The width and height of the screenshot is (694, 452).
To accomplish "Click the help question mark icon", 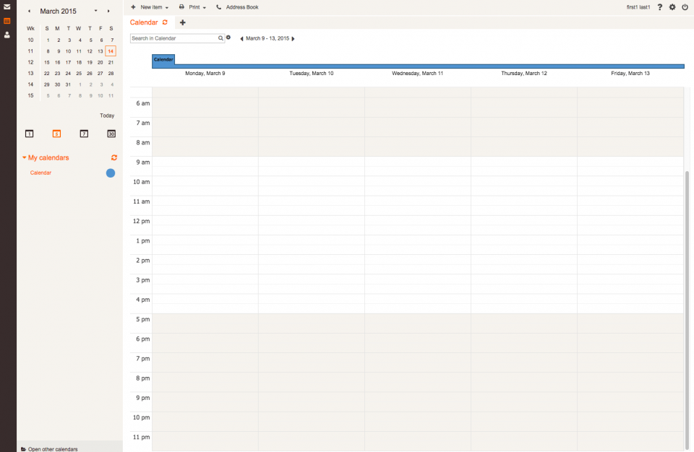I will [x=659, y=6].
